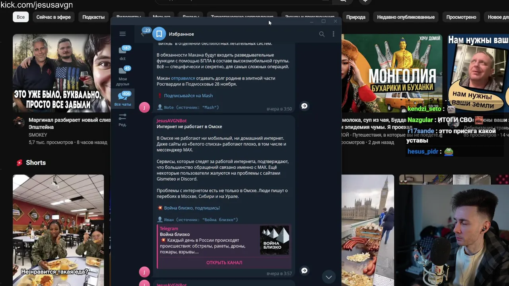The height and width of the screenshot is (286, 509).
Task: Click the YouTube voice search microphone
Action: 365,1
